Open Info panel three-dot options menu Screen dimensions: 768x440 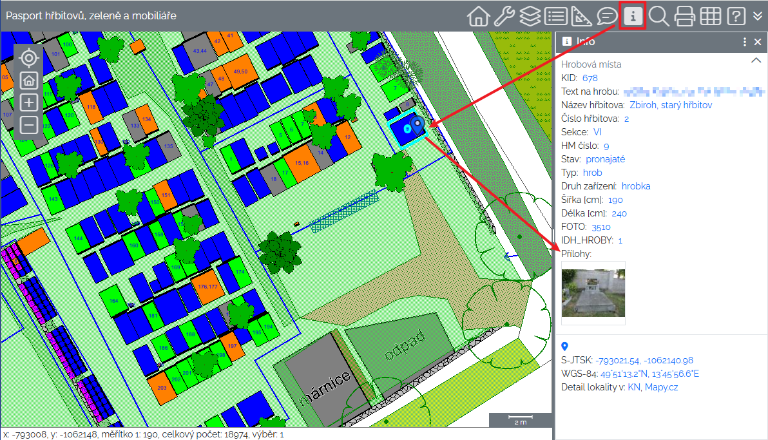pos(745,42)
